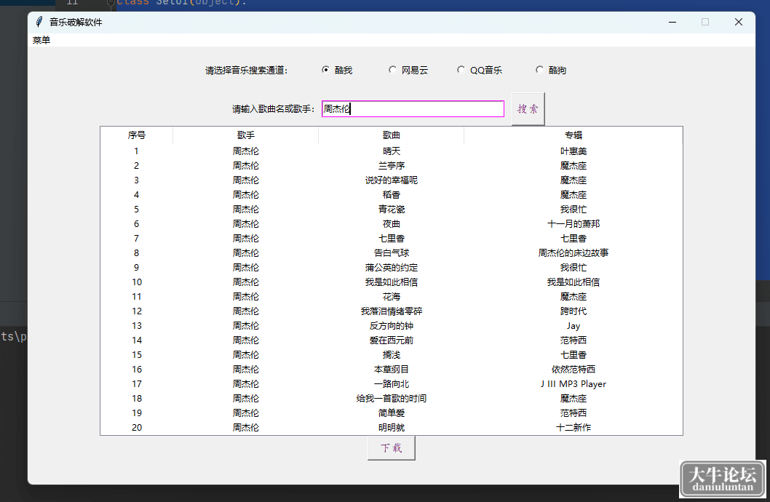Click the 序号 column header

point(137,135)
